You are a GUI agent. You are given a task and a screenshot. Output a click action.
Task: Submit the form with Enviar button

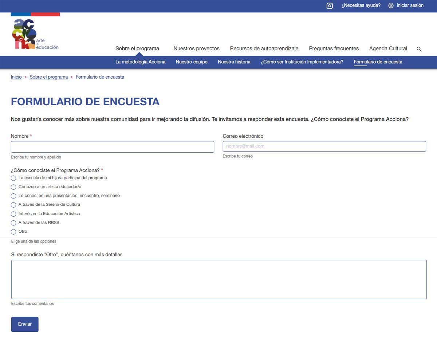(x=25, y=324)
